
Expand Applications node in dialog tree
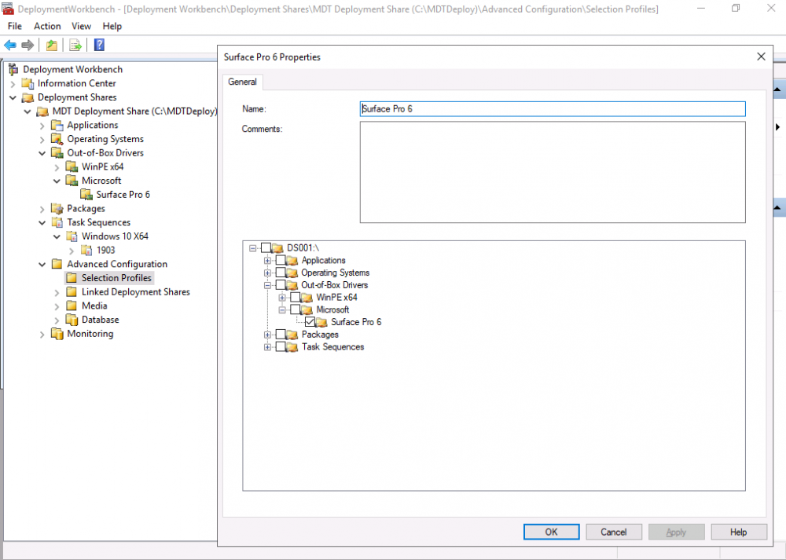pos(267,261)
